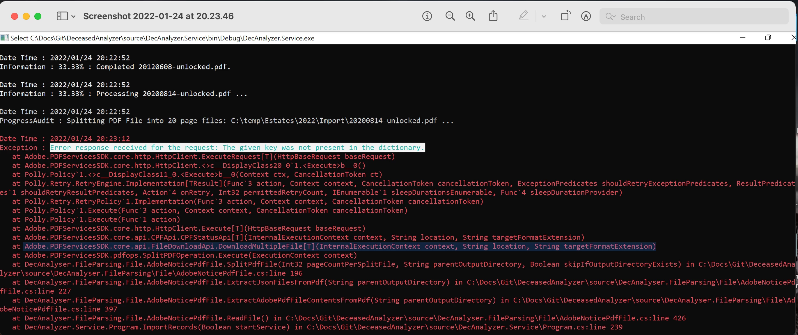798x335 pixels.
Task: Zoom out using the magnifier minus icon
Action: coord(450,16)
